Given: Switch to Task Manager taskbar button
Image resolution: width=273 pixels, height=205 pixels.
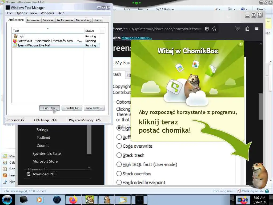Looking at the screenshot, I should [139, 200].
